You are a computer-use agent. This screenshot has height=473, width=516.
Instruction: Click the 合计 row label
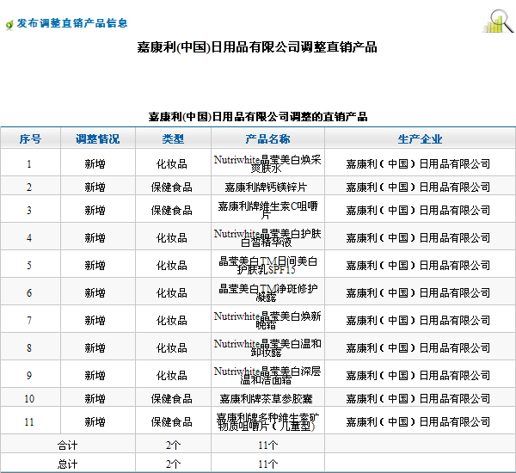[67, 445]
